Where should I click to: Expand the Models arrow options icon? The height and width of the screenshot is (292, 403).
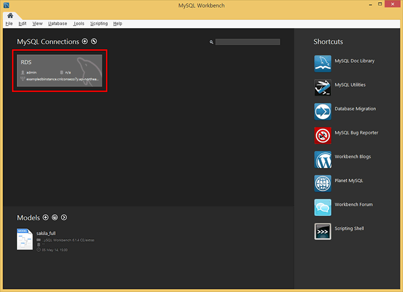(x=64, y=217)
